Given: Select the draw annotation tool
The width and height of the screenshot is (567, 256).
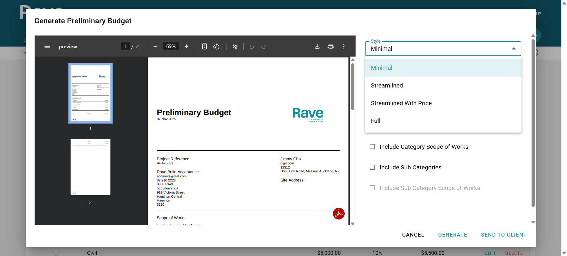Looking at the screenshot, I should click(x=235, y=47).
